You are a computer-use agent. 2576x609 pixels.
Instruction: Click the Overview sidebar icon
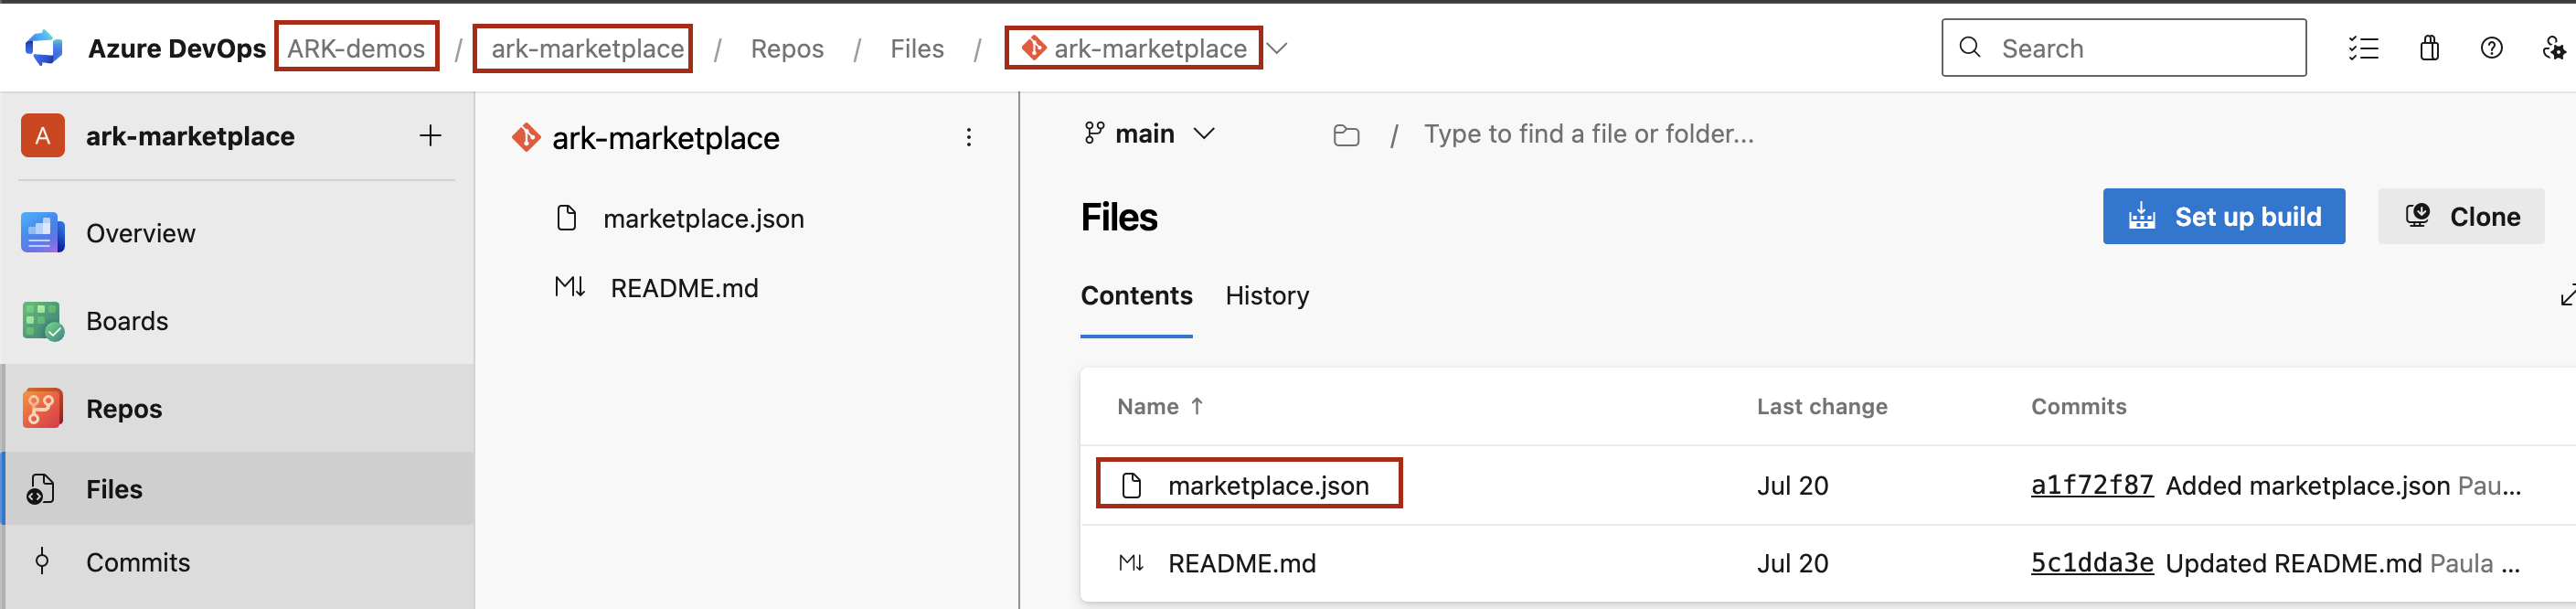point(42,233)
